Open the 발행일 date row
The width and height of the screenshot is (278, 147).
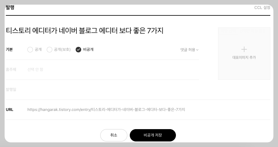coord(138,90)
